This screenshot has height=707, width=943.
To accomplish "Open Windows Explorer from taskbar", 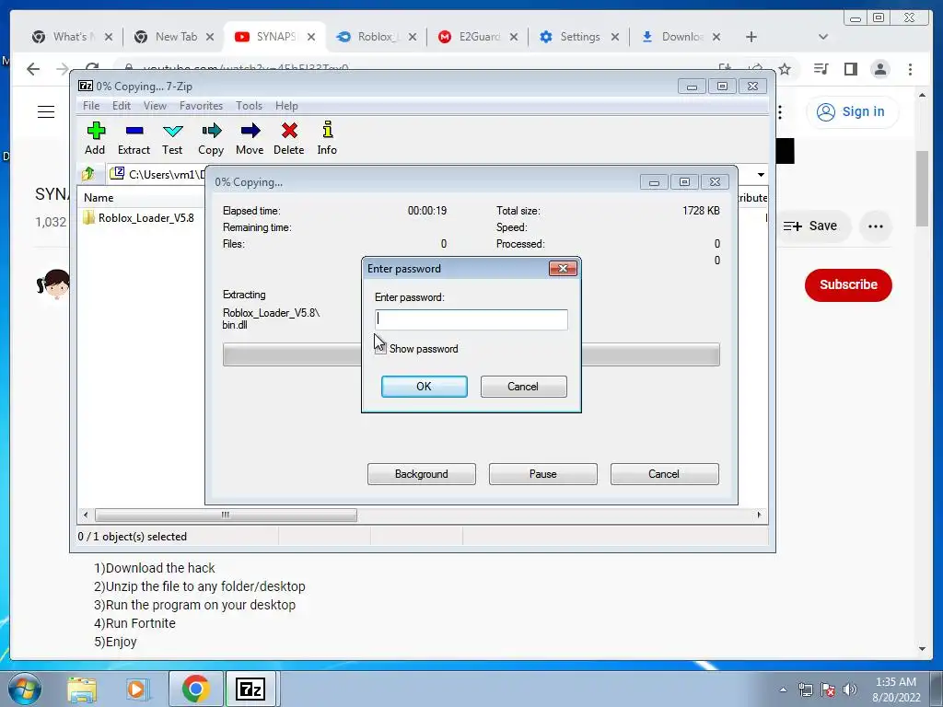I will pos(82,689).
